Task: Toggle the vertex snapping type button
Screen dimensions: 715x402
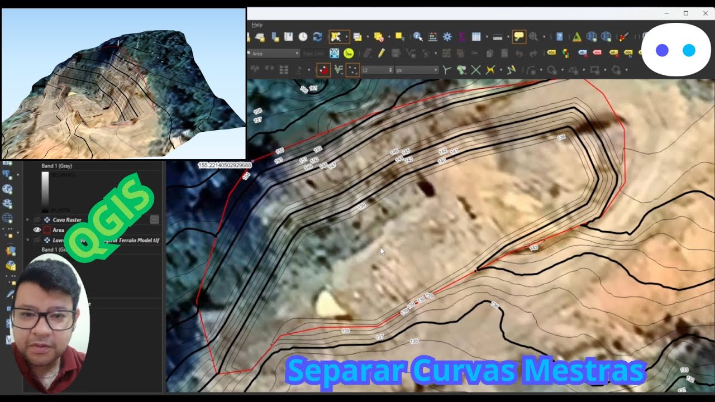Action: pos(352,70)
